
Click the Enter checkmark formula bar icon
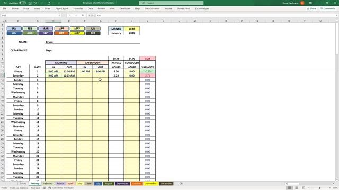76,15
